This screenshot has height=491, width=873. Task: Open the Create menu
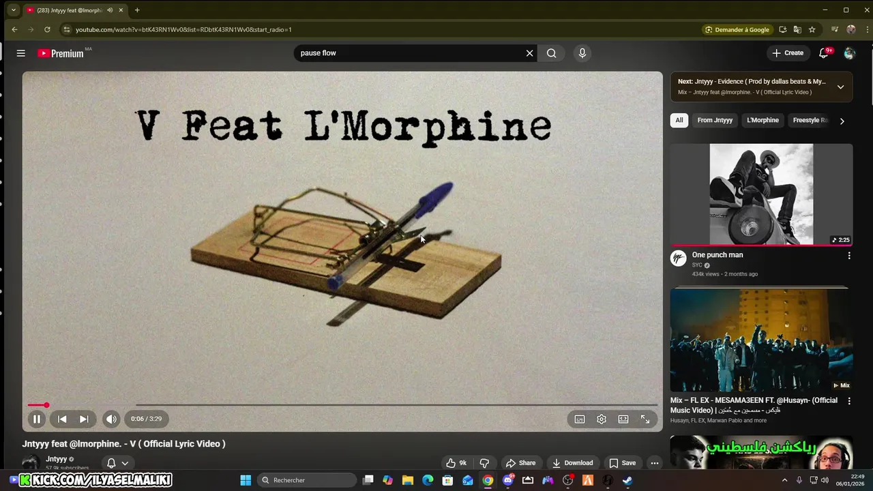pyautogui.click(x=787, y=53)
